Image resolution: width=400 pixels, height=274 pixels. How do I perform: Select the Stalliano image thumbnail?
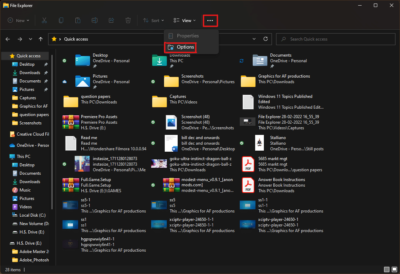[260, 143]
